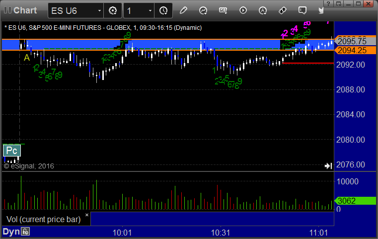
Task: Click the trading ticket icon
Action: [x=282, y=10]
